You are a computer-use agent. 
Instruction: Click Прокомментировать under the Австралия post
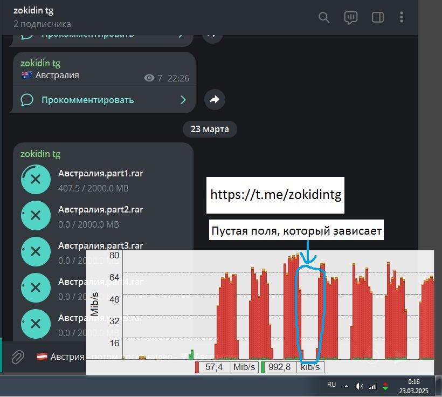87,100
